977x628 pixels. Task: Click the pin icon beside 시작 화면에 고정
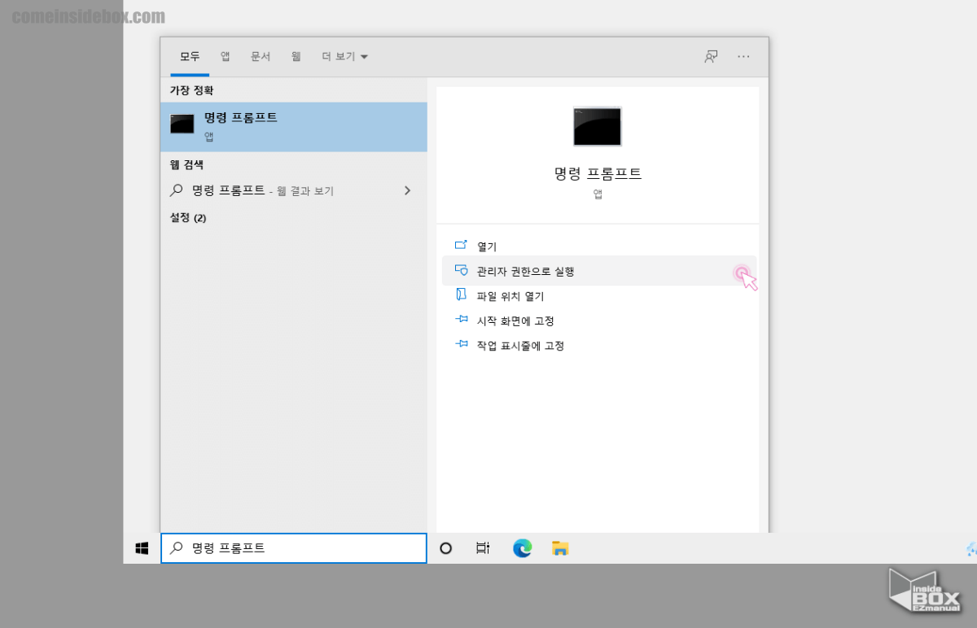(461, 320)
